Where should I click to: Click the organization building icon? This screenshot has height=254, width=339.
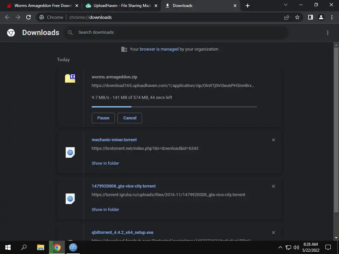click(x=124, y=49)
